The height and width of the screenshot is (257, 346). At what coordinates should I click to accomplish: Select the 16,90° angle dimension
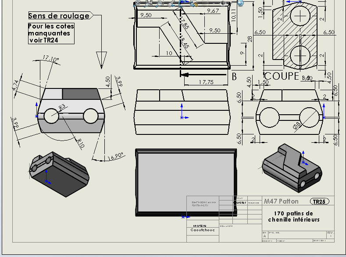[x=115, y=156]
